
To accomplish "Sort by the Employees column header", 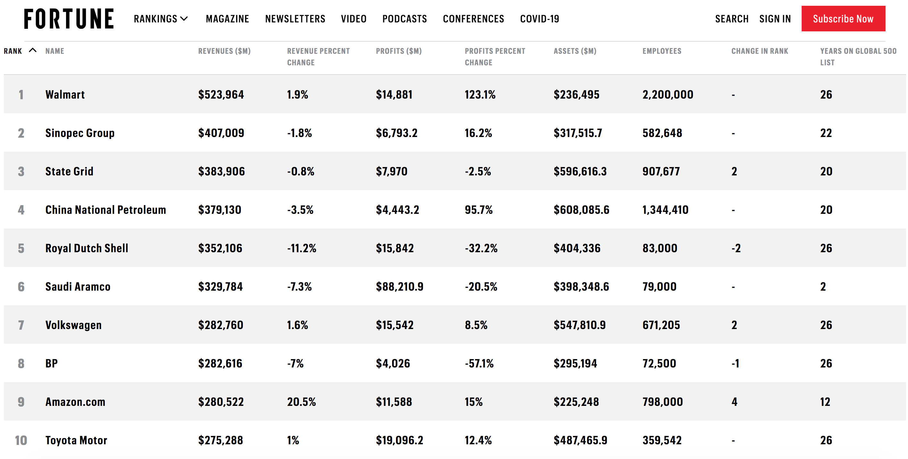I will (x=662, y=51).
